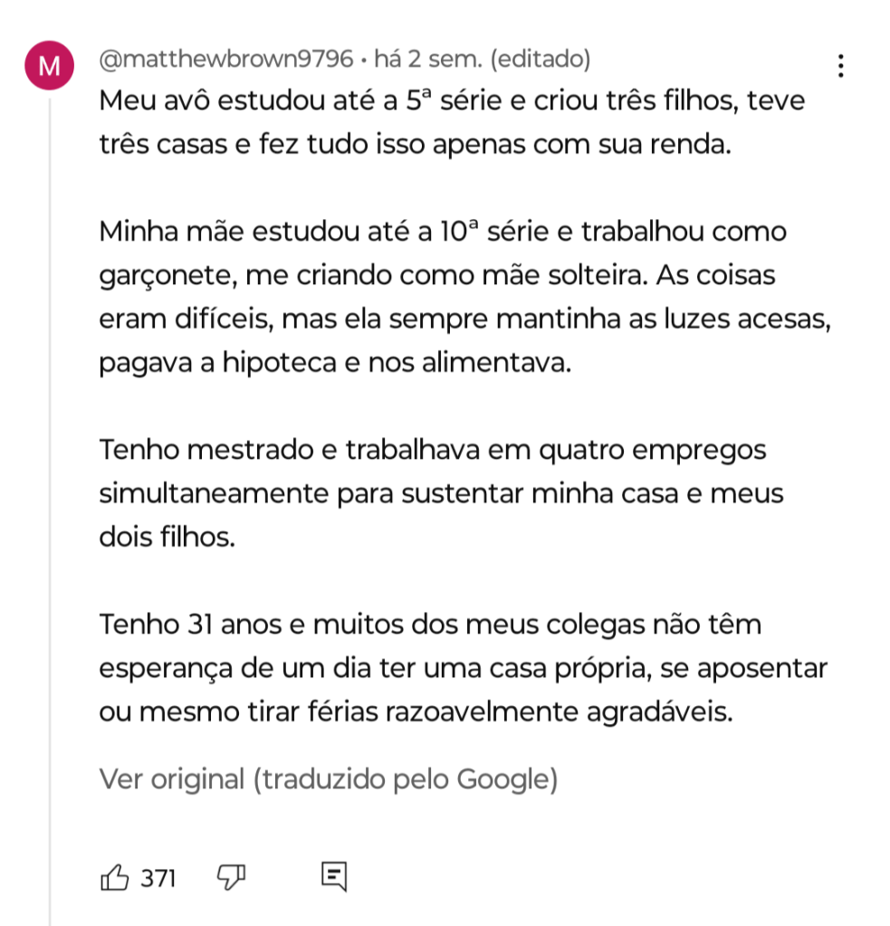The height and width of the screenshot is (926, 890).
Task: Click the 371 likes count
Action: [x=158, y=877]
